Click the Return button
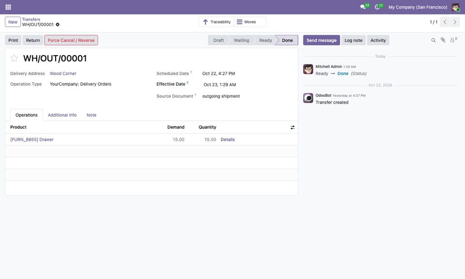This screenshot has height=279, width=465. click(x=33, y=40)
